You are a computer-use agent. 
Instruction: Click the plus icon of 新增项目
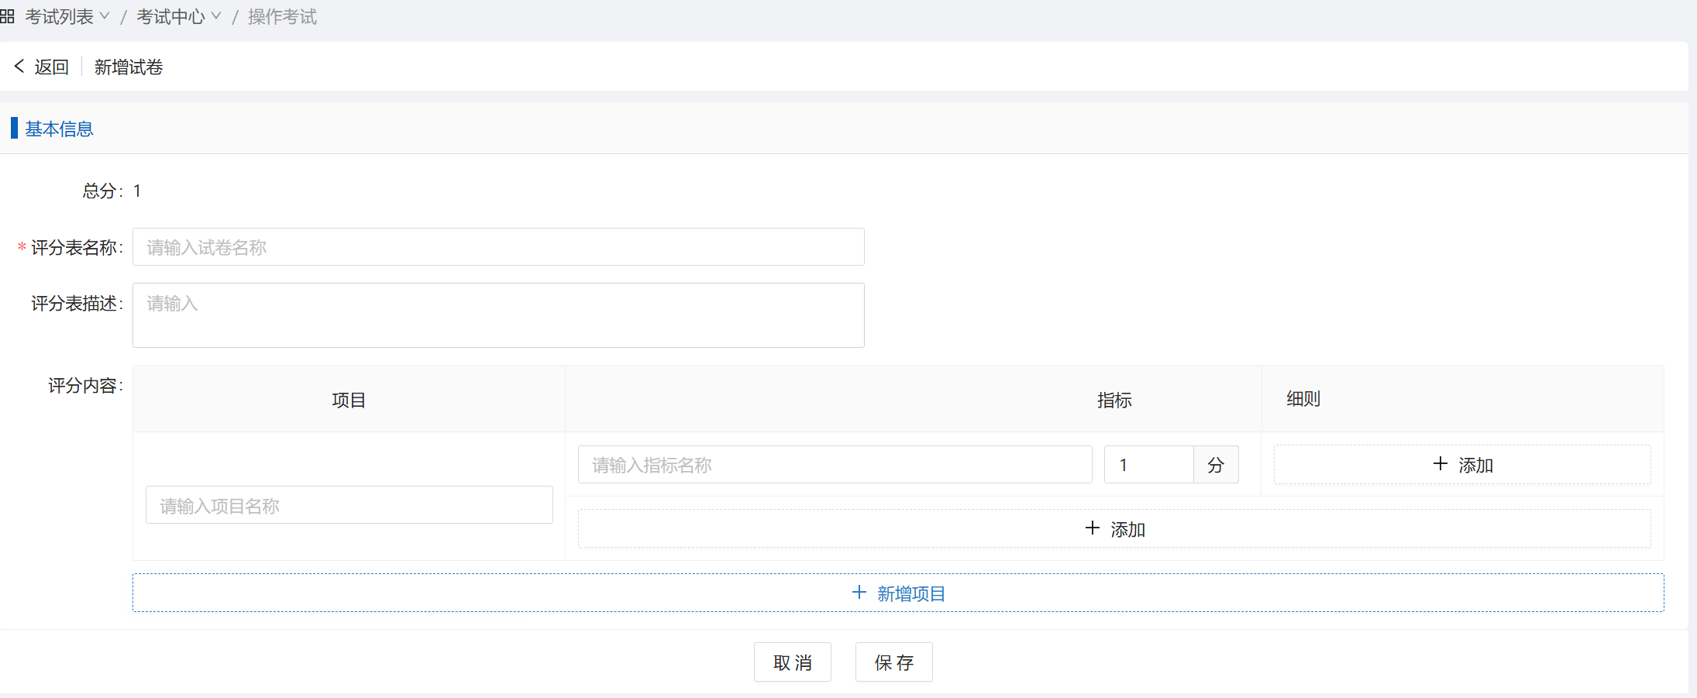click(859, 593)
